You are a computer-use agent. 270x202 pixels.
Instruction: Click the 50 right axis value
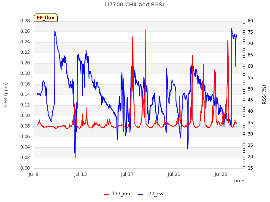pos(250,89)
